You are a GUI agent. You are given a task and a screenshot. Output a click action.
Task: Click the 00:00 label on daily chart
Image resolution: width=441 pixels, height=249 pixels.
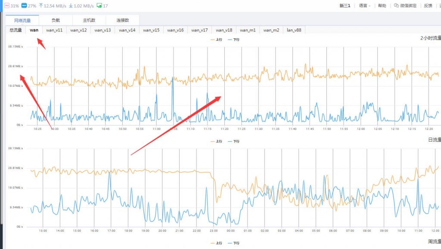231,231
